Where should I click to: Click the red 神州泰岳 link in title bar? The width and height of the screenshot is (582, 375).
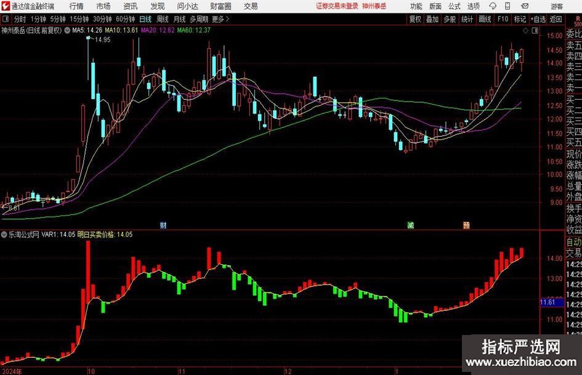(374, 6)
